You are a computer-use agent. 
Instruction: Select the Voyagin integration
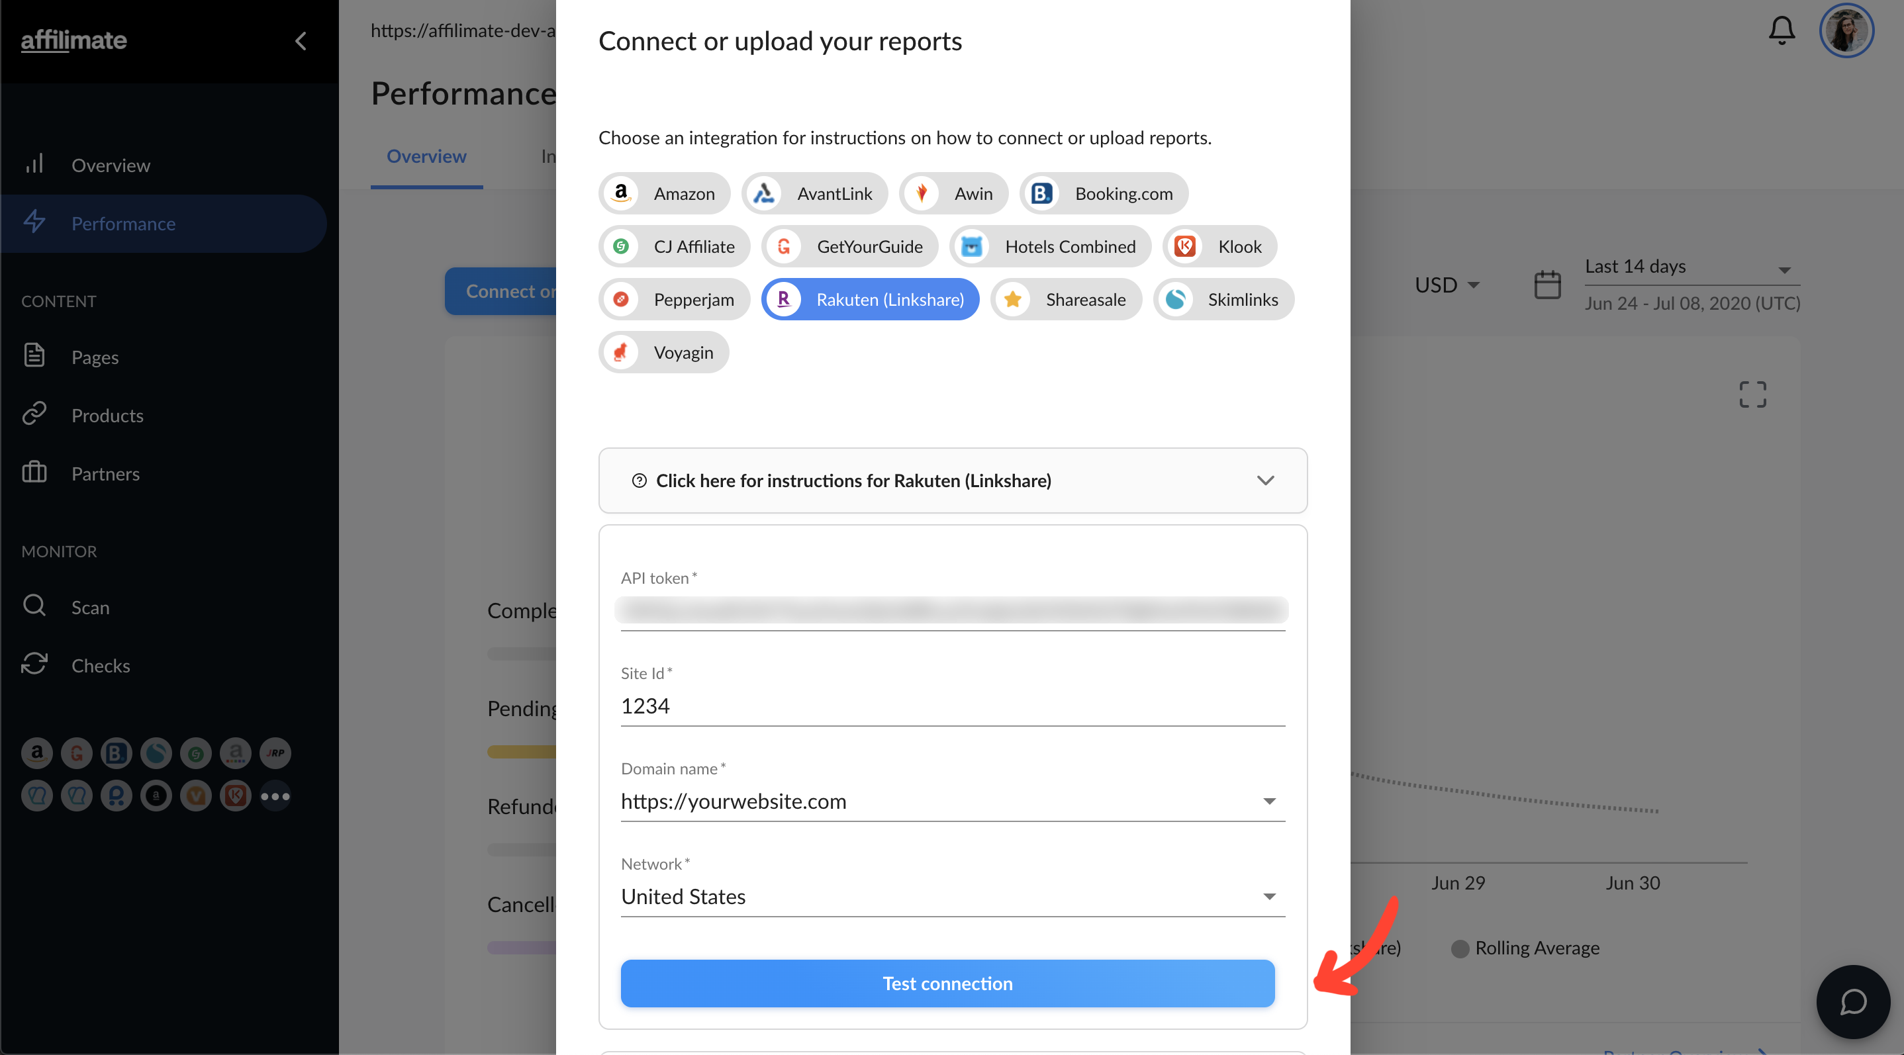(664, 353)
